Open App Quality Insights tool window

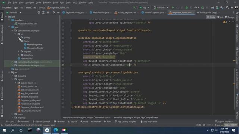pos(125,122)
